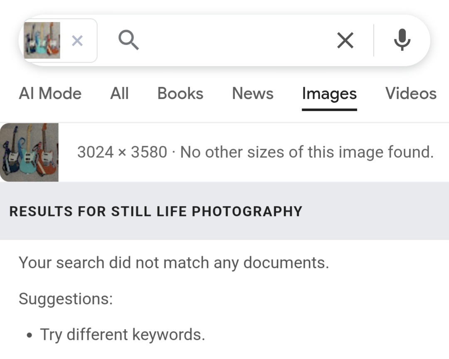Clear the search box with the X
Viewport: 449px width, 359px height.
[x=345, y=41]
